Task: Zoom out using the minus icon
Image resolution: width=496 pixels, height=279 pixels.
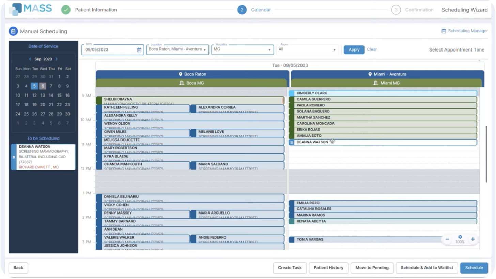Action: pos(447,239)
